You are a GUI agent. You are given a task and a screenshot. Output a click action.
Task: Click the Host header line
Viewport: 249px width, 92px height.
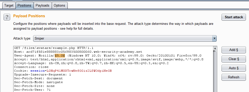pos(78,52)
